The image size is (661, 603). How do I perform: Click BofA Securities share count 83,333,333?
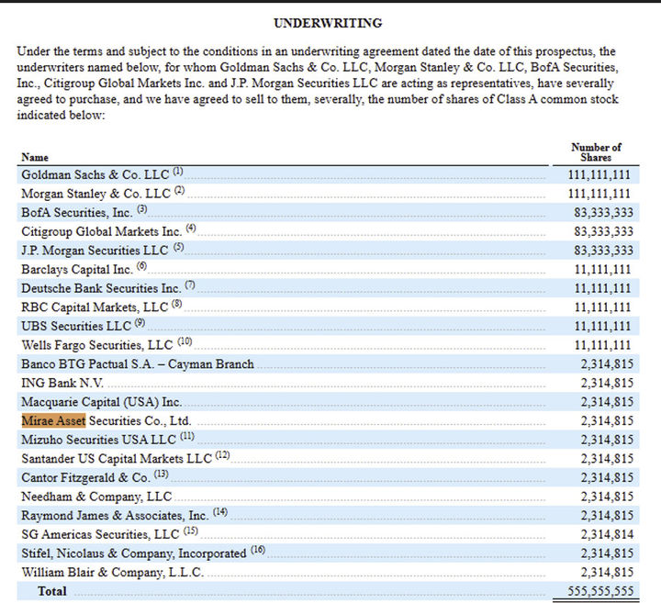(604, 212)
